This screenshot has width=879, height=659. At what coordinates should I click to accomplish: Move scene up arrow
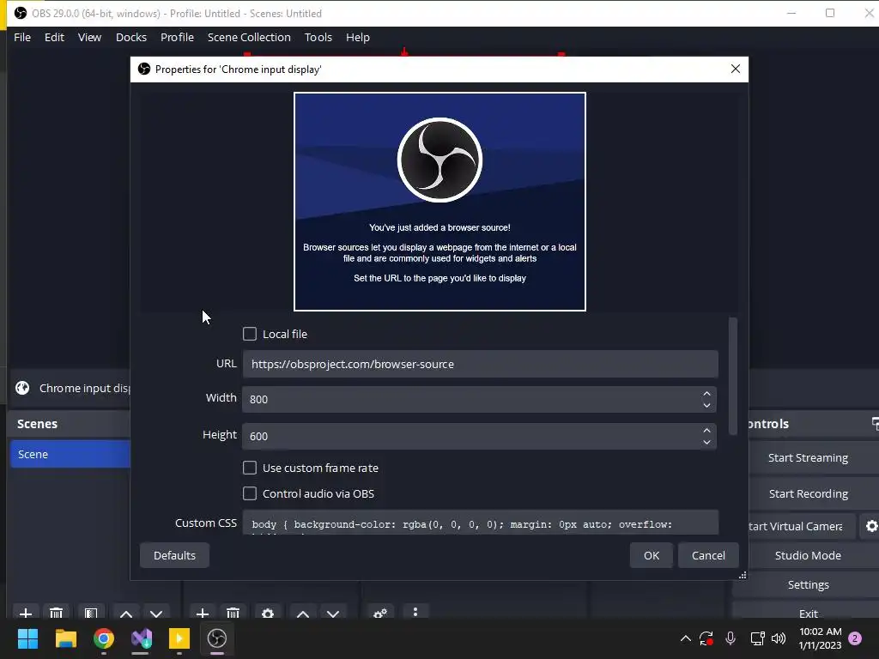click(126, 613)
